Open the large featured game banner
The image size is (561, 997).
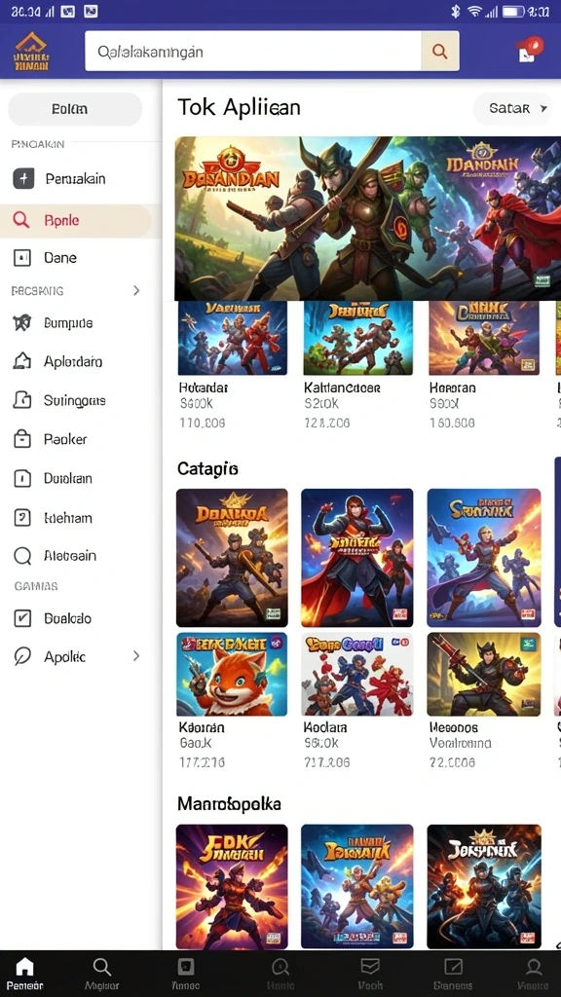tap(367, 218)
